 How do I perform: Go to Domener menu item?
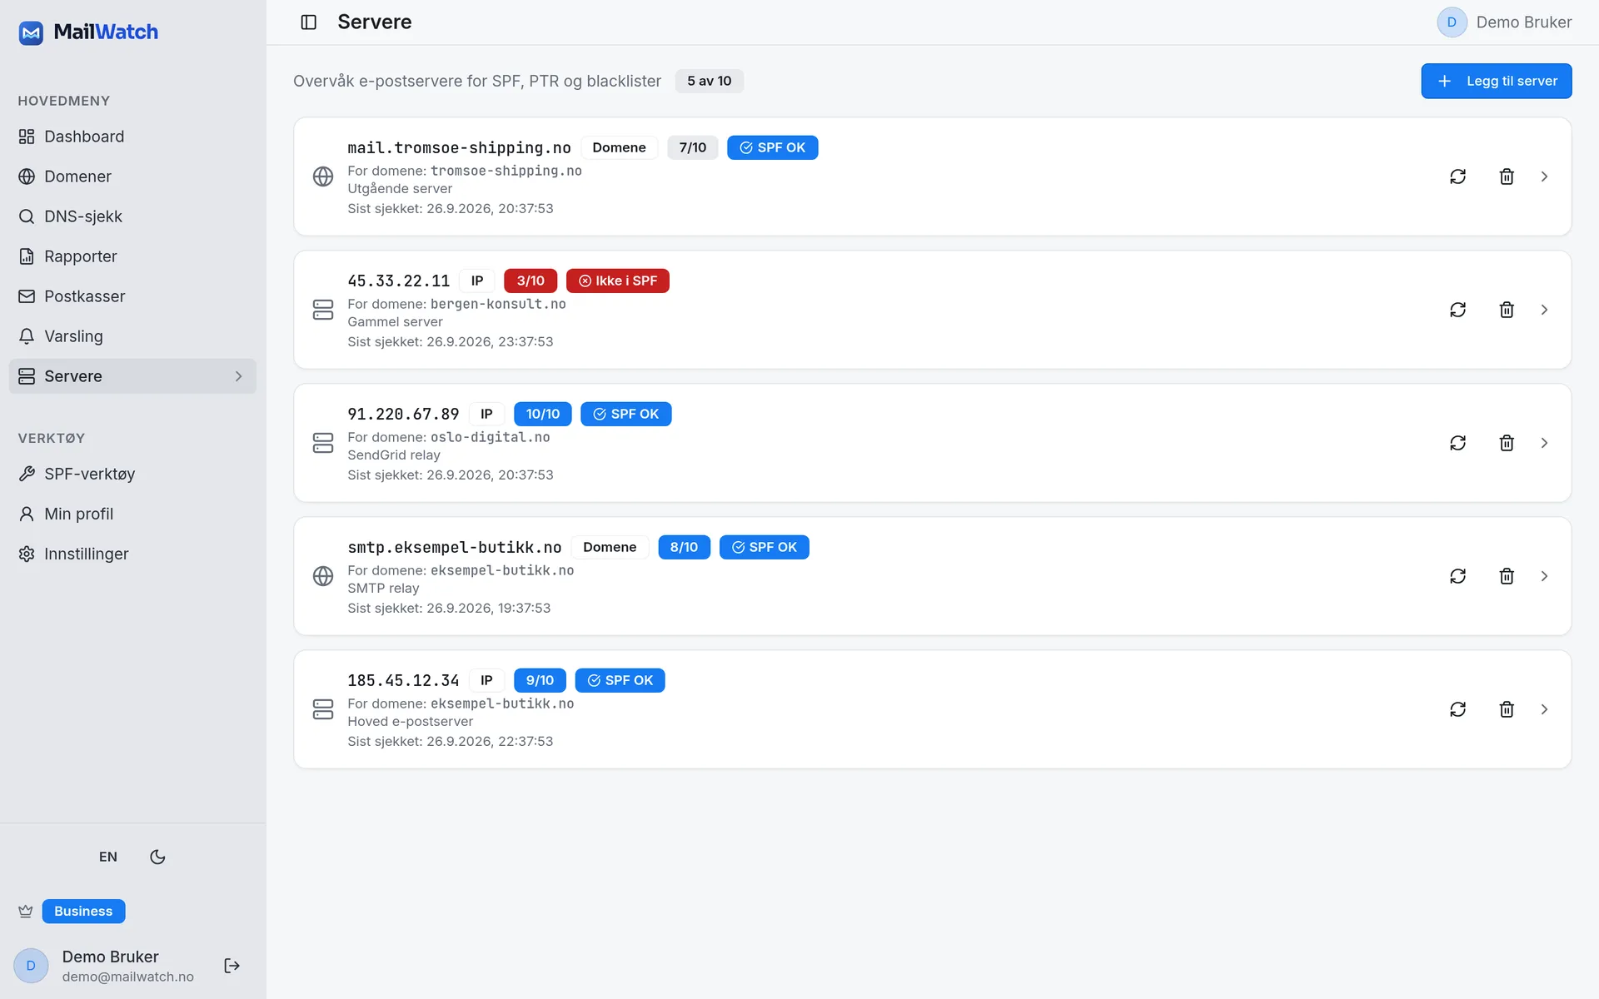point(132,176)
